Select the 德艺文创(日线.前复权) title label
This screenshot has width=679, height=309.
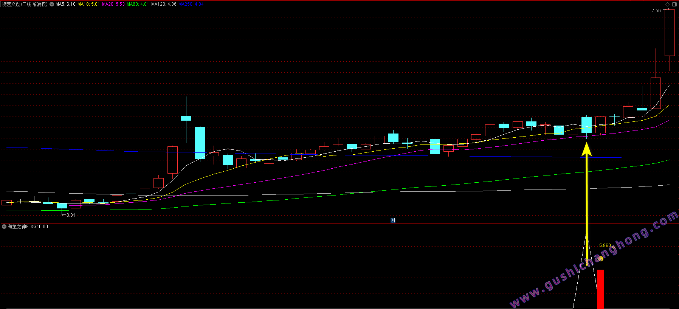(x=25, y=4)
